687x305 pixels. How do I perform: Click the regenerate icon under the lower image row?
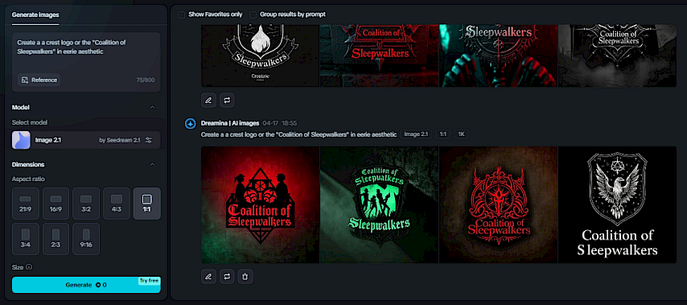(227, 277)
